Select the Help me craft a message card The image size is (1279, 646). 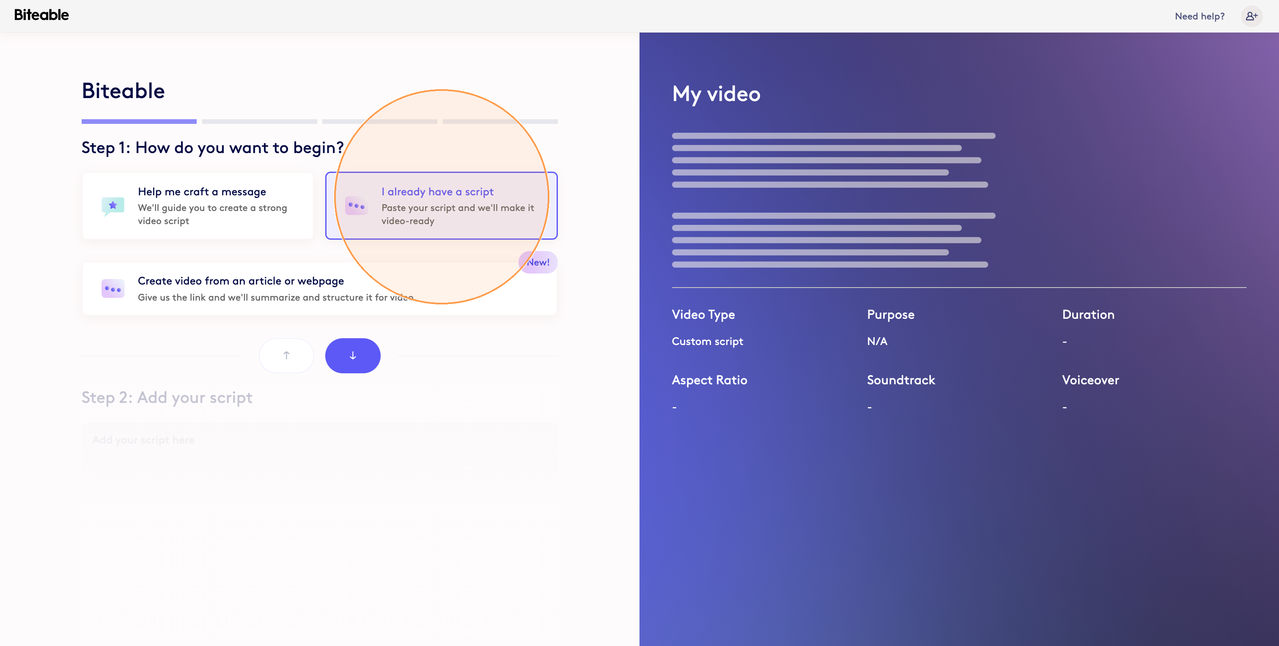click(x=198, y=205)
